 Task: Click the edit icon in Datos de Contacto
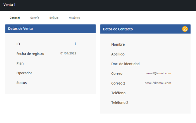(x=185, y=29)
